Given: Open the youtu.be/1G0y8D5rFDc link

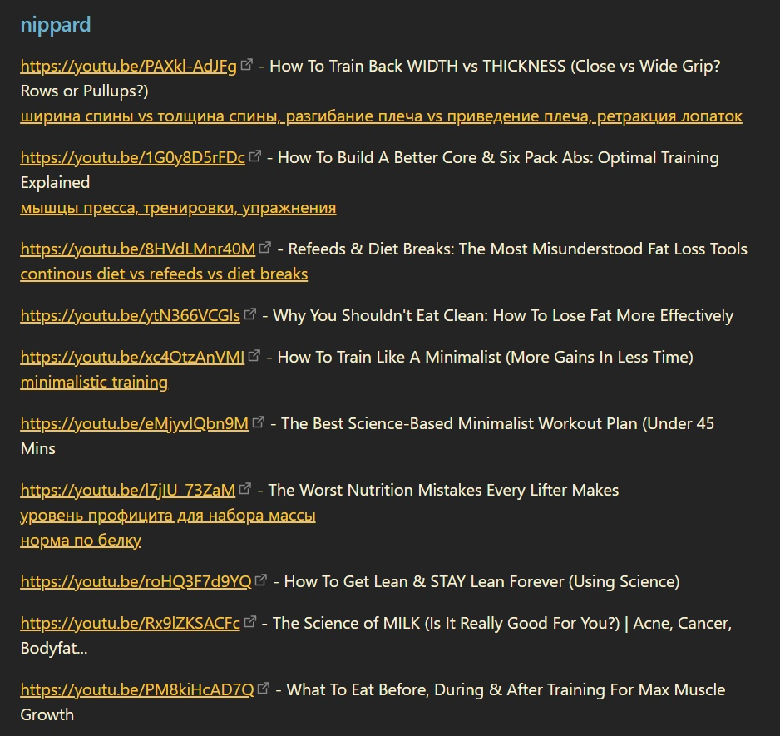Looking at the screenshot, I should pyautogui.click(x=133, y=158).
